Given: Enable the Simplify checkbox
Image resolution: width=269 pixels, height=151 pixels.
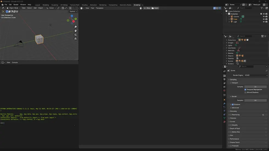Looking at the screenshot, I should click(231, 125).
